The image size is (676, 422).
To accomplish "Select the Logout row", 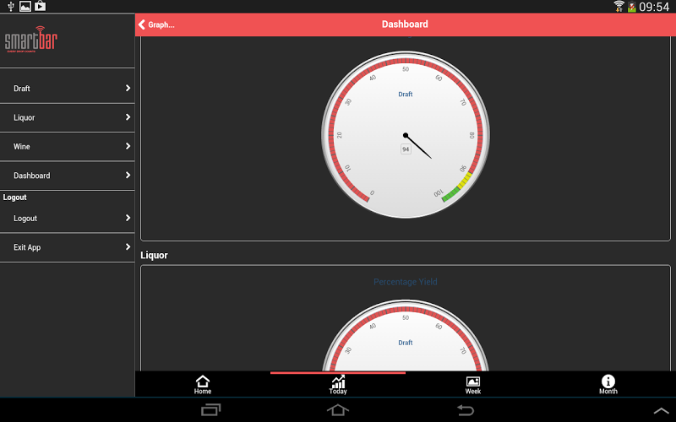I will click(68, 219).
